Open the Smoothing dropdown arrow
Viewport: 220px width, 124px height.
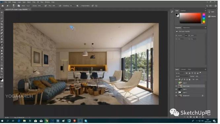tap(74, 6)
